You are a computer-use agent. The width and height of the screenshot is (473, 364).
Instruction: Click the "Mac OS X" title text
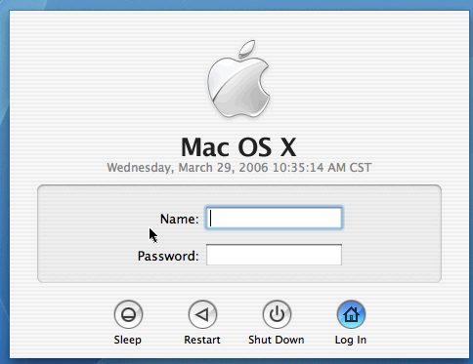point(238,147)
